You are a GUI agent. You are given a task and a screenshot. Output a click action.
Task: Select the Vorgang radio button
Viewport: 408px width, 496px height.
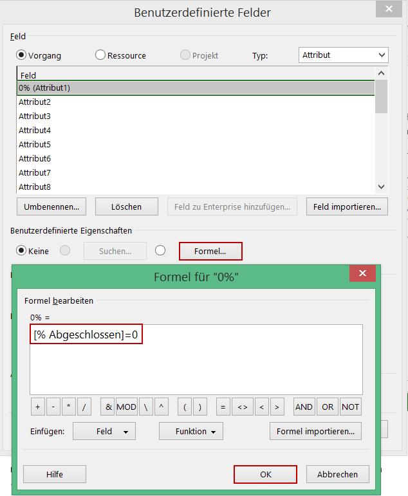pyautogui.click(x=21, y=55)
